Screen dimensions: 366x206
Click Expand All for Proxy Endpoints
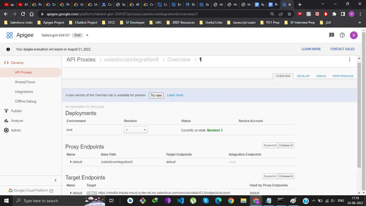(270, 145)
